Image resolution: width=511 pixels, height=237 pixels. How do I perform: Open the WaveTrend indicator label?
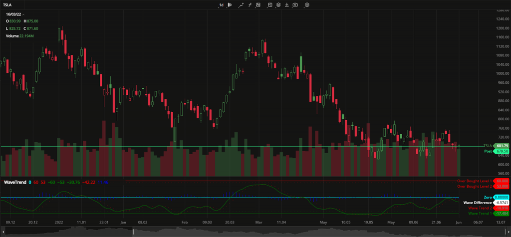(x=15, y=182)
